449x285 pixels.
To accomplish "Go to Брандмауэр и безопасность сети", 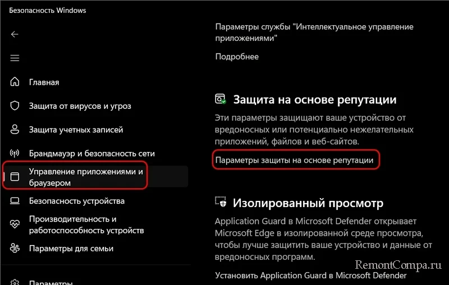I will click(x=91, y=154).
